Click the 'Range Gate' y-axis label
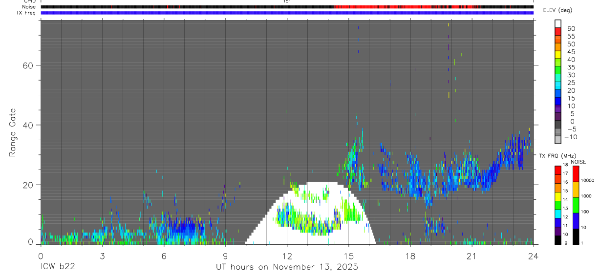Screen dimensions: 600x277 coord(13,132)
